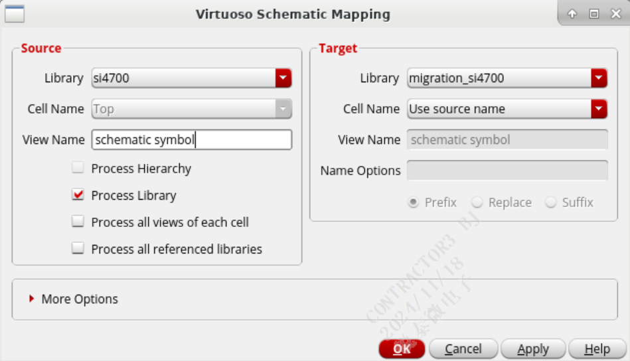Enable Process all referenced libraries
The width and height of the screenshot is (630, 361).
click(x=78, y=249)
